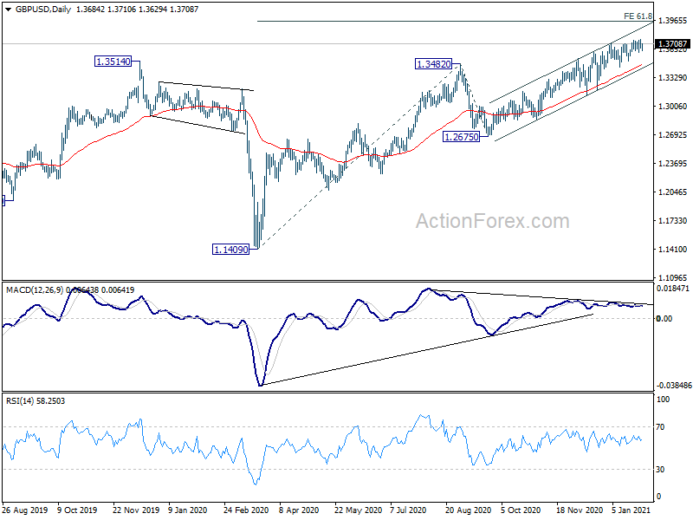Click the 26 Aug 2019 date marker
This screenshot has height=520, width=693.
25,510
